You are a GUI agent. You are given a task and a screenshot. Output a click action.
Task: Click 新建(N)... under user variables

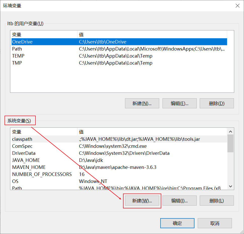[x=142, y=103]
